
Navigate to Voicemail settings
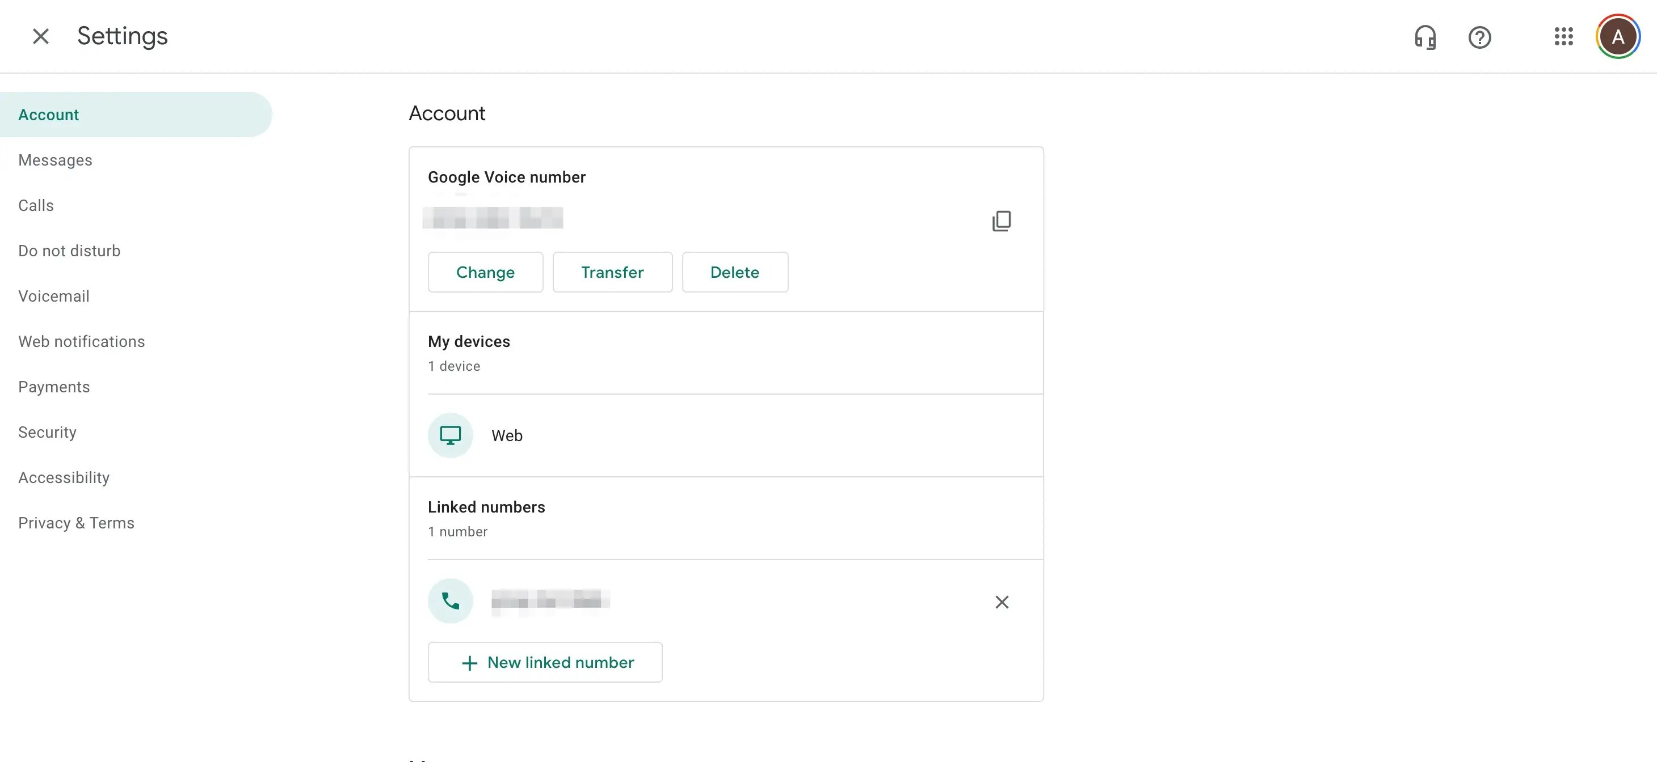click(x=54, y=296)
